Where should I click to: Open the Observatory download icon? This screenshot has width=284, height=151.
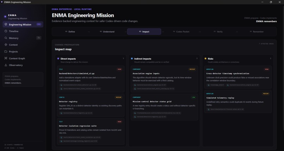pyautogui.click(x=6, y=65)
